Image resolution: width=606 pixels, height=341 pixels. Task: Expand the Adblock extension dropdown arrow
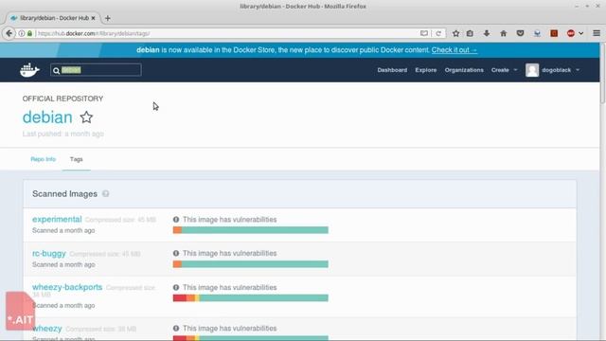coord(580,33)
